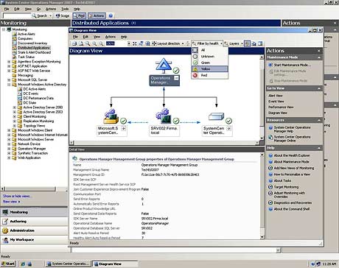339x268 pixels.
Task: Open the Alert View link
Action: click(x=276, y=96)
